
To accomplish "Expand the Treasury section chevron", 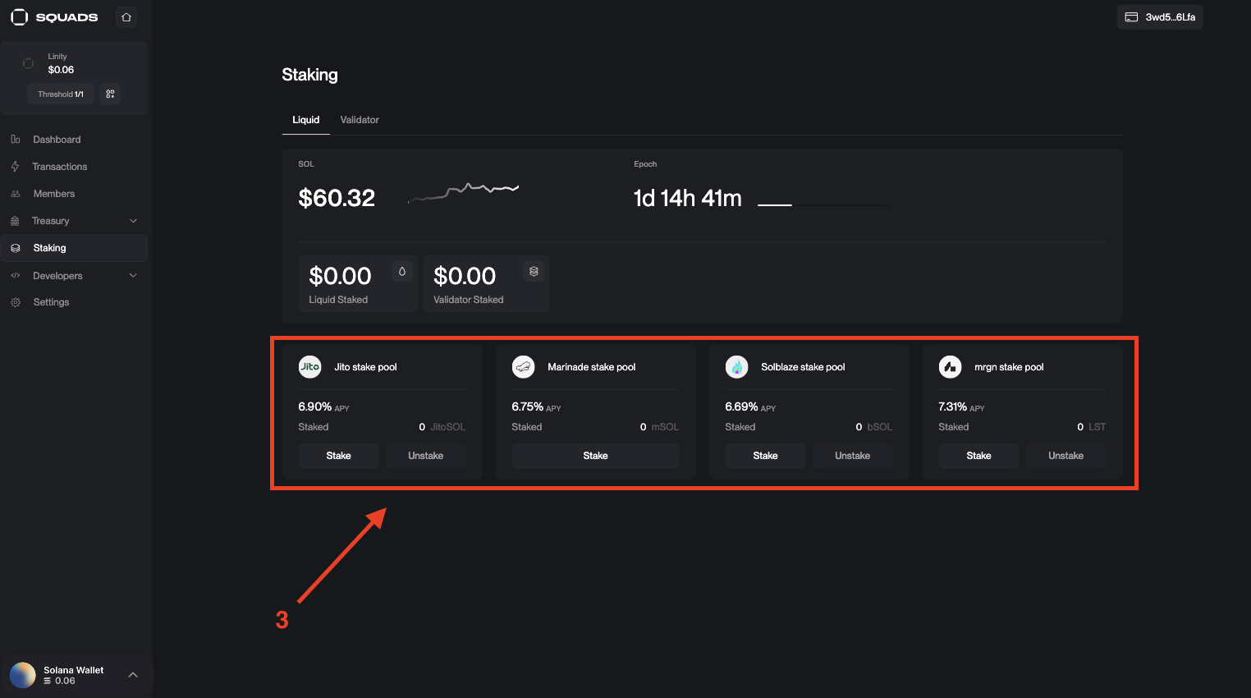I will click(133, 220).
